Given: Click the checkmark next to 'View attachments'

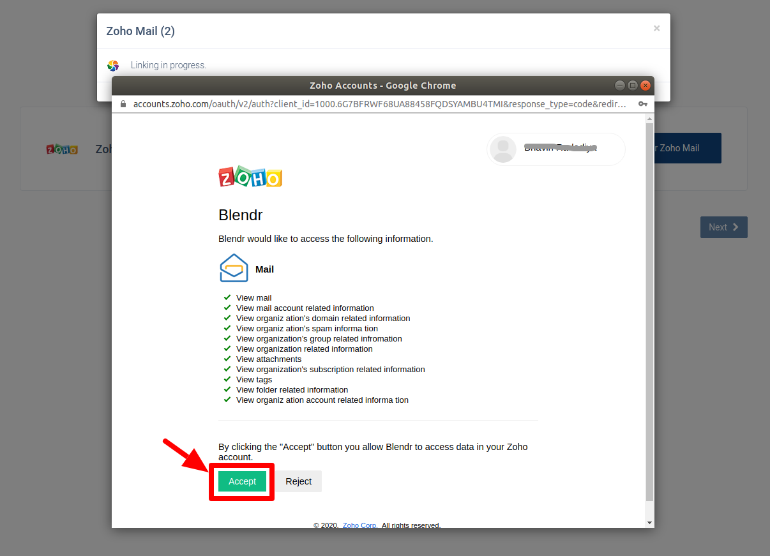Looking at the screenshot, I should [227, 359].
